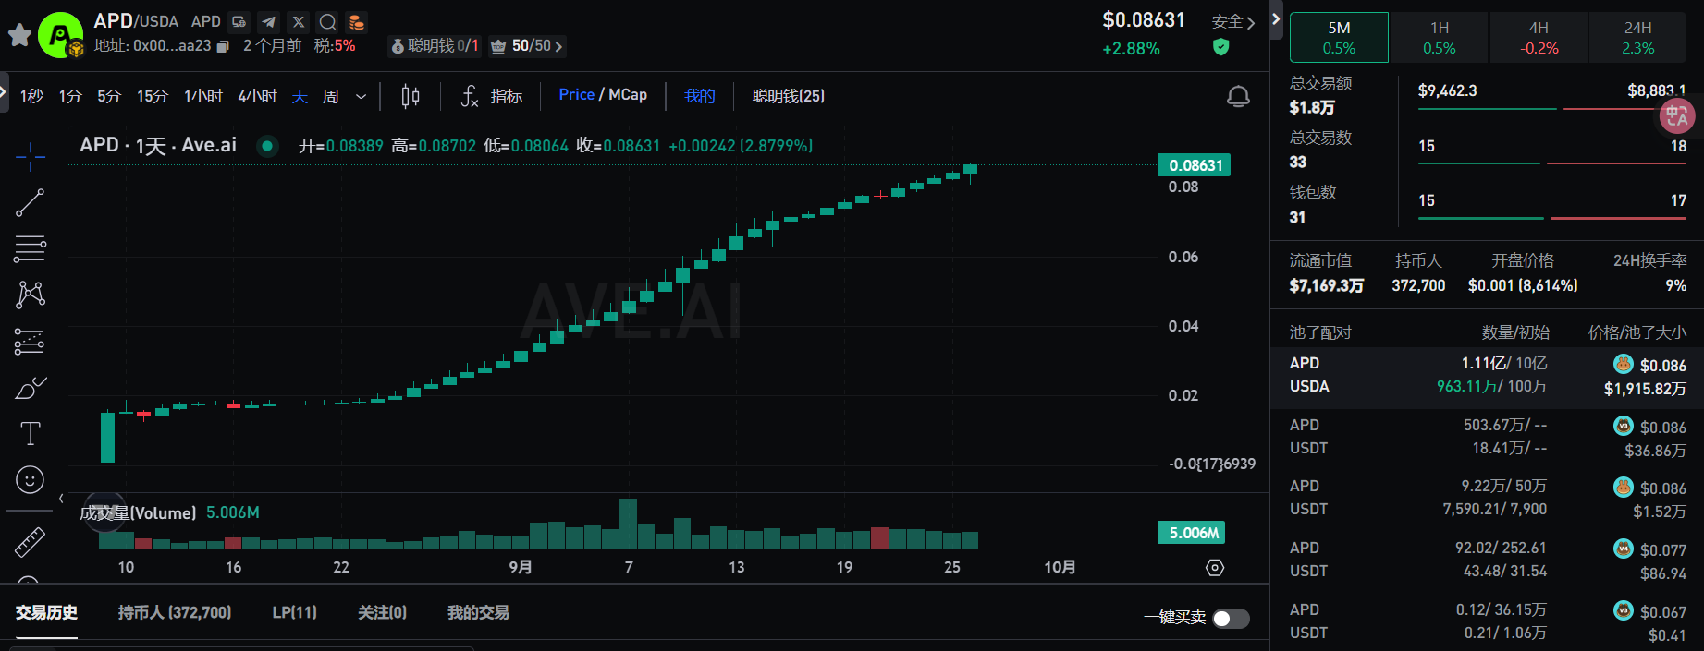Select the 4小时 timeframe
1704x651 pixels.
coord(257,96)
